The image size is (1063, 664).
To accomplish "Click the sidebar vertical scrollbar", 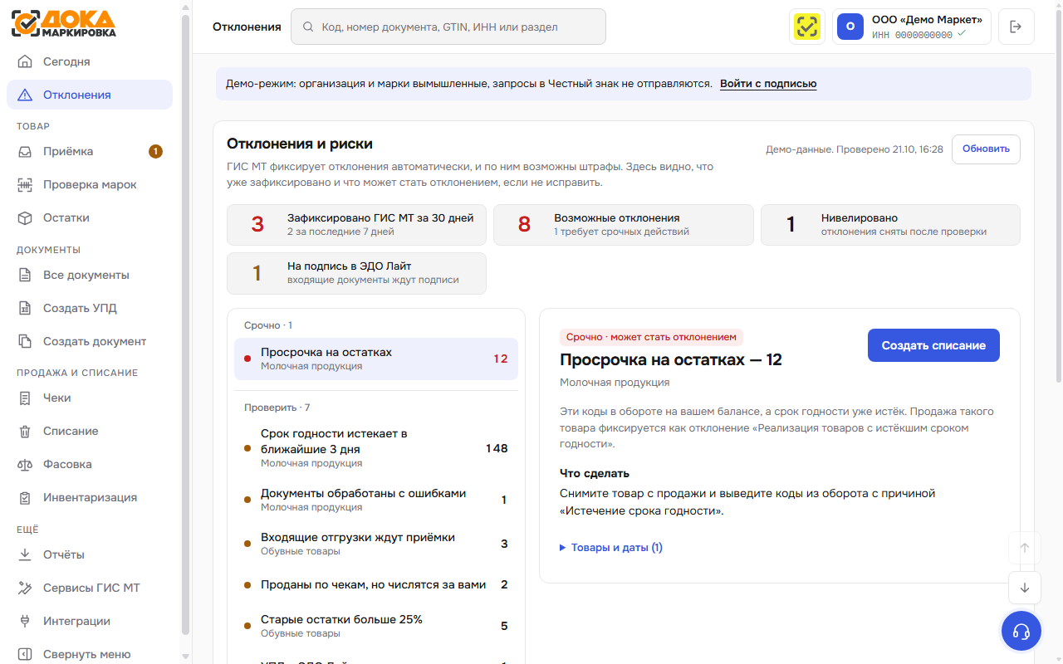I will pos(185,324).
